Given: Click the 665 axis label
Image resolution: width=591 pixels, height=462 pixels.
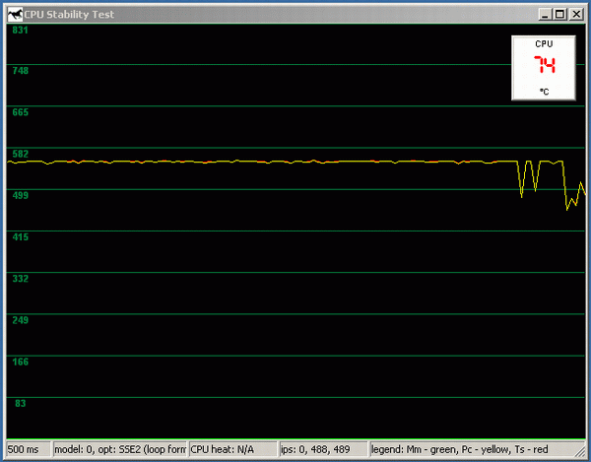Looking at the screenshot, I should click(20, 113).
